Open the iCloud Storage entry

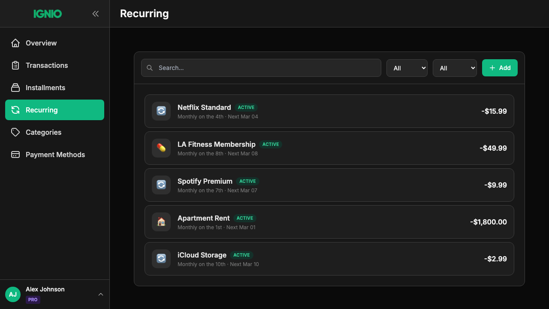click(x=329, y=259)
